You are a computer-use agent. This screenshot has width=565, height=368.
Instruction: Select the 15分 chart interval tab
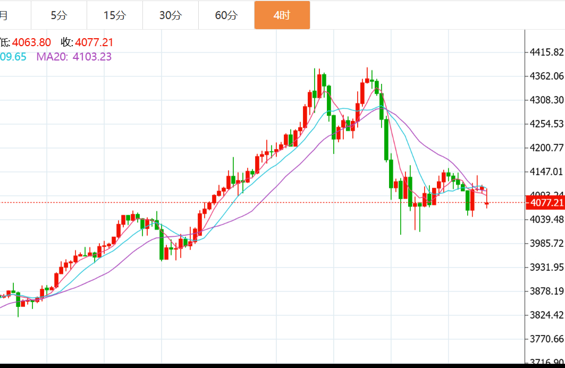click(115, 15)
